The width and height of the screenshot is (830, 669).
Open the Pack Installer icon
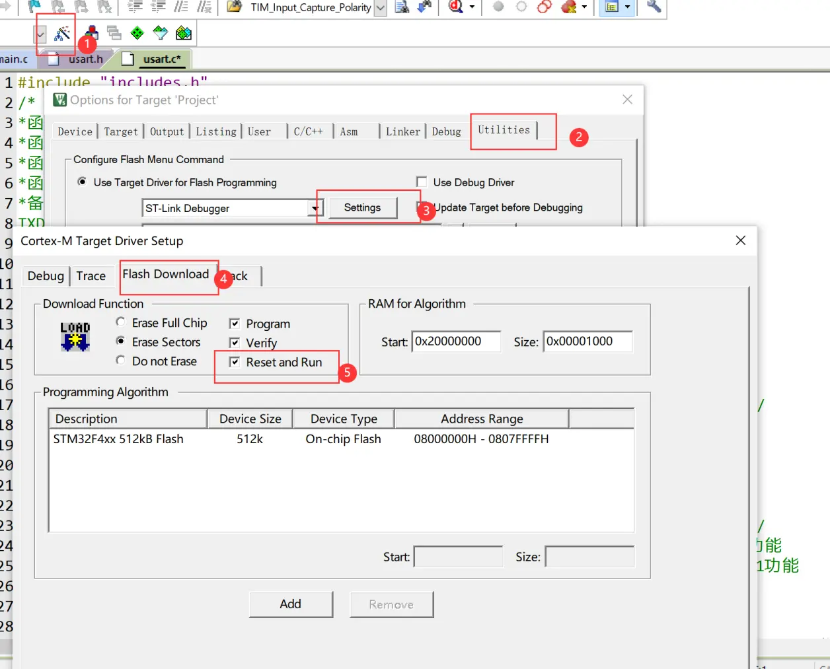184,33
